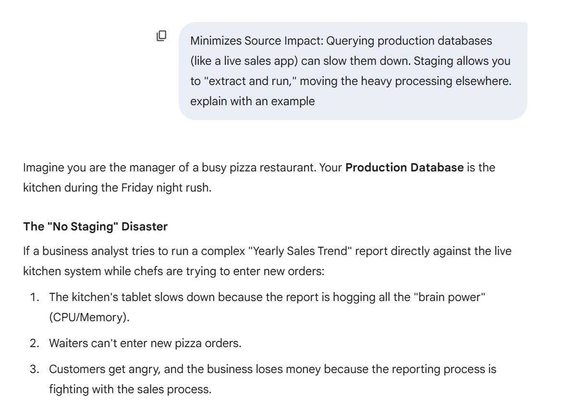The width and height of the screenshot is (587, 410).
Task: Click "fighting with the sales process" line
Action: 130,389
